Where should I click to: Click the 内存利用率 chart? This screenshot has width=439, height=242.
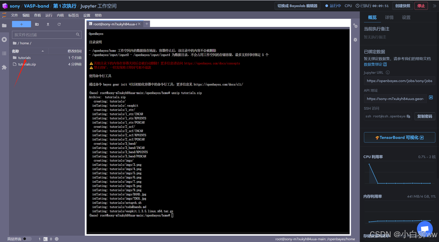point(400,212)
